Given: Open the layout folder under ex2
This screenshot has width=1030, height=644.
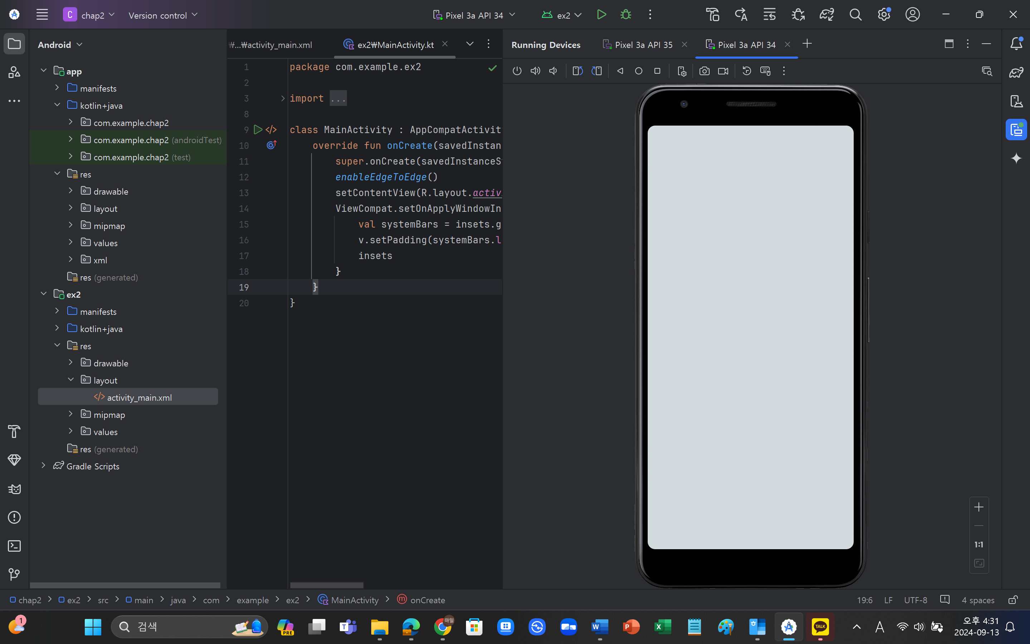Looking at the screenshot, I should coord(104,380).
